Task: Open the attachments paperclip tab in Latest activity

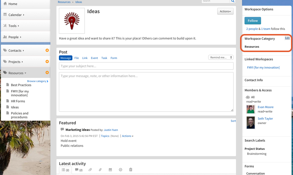Action: (90, 170)
